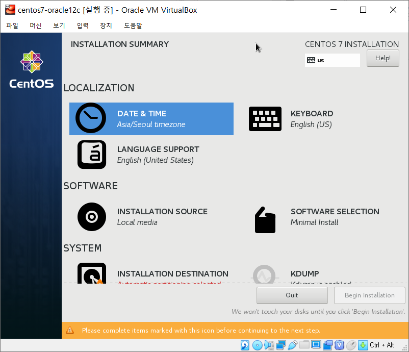The width and height of the screenshot is (409, 352).
Task: Open the 머신 menu
Action: (36, 26)
